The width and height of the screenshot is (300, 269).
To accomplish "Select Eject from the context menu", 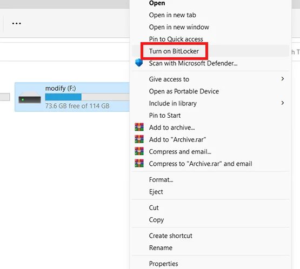I will [x=156, y=192].
